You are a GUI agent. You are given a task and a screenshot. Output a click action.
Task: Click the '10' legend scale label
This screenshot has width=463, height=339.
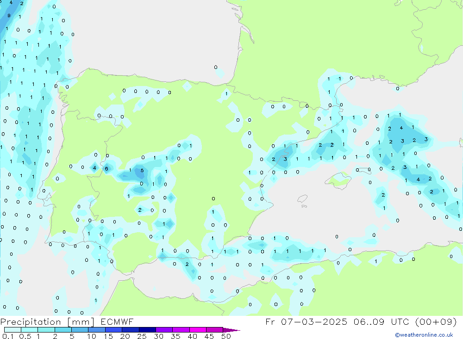pyautogui.click(x=92, y=336)
